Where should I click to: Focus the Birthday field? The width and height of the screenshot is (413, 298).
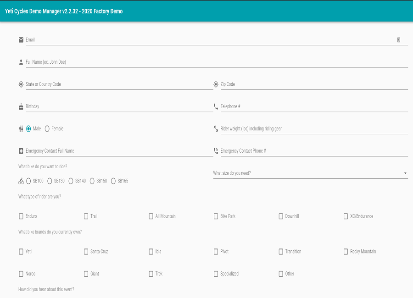[x=119, y=106]
